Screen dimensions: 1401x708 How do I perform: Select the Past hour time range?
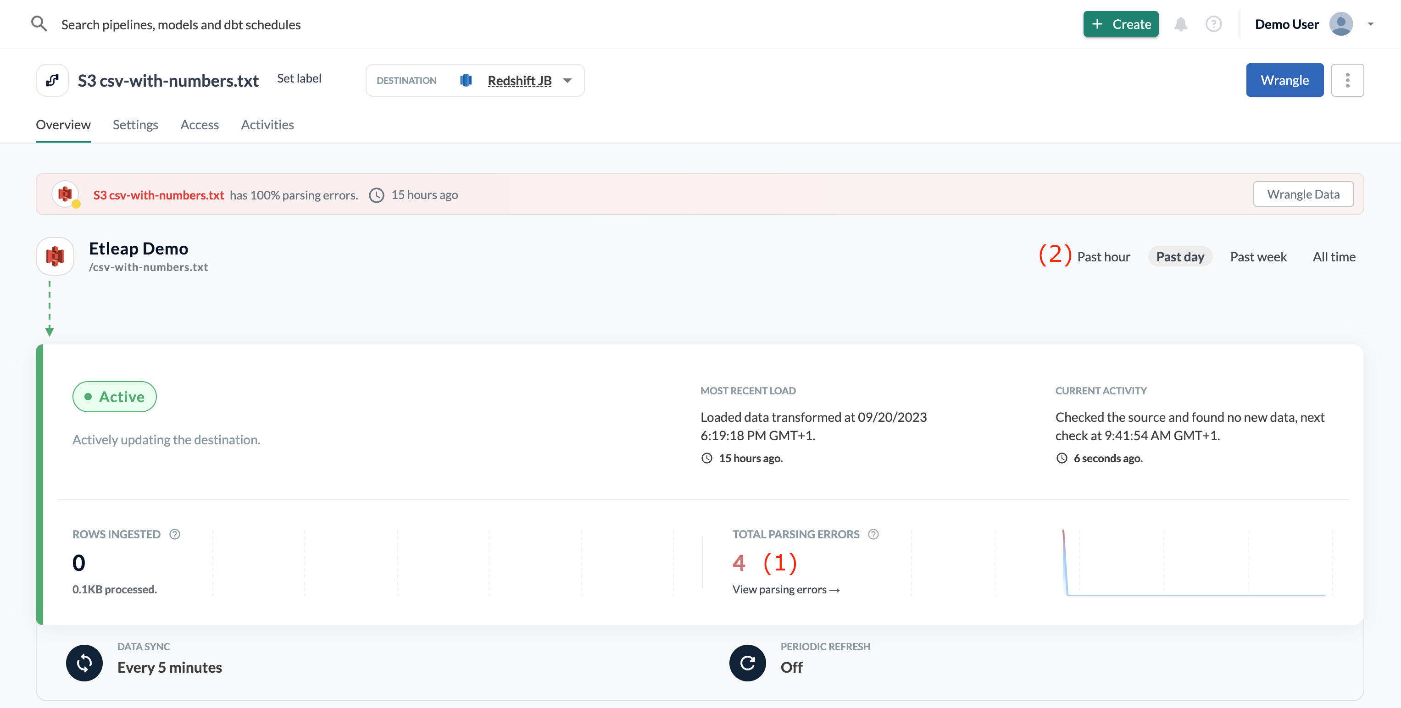[1103, 257]
